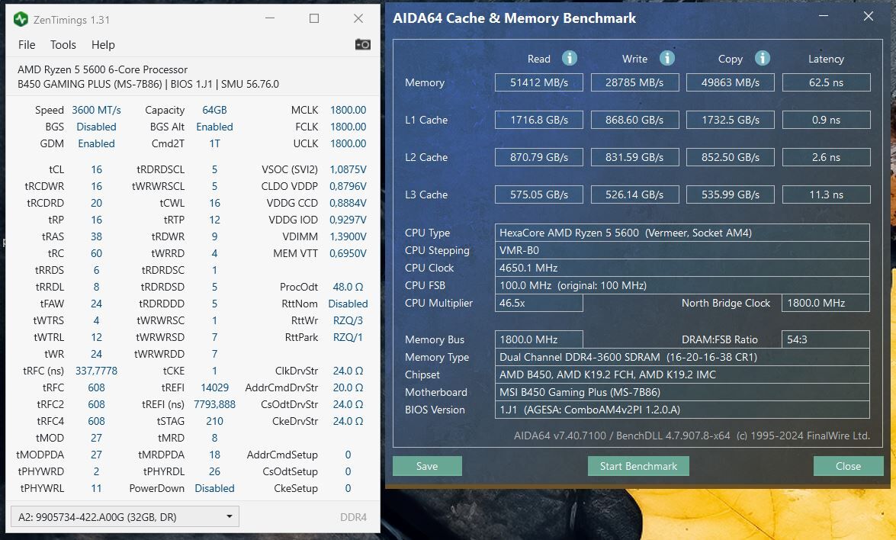This screenshot has width=896, height=540.
Task: Click the info icon next to Copy
Action: [x=763, y=58]
